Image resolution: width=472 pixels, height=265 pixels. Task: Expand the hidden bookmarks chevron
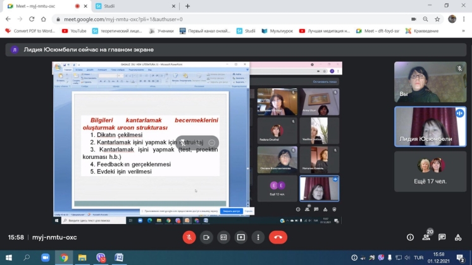tap(464, 30)
